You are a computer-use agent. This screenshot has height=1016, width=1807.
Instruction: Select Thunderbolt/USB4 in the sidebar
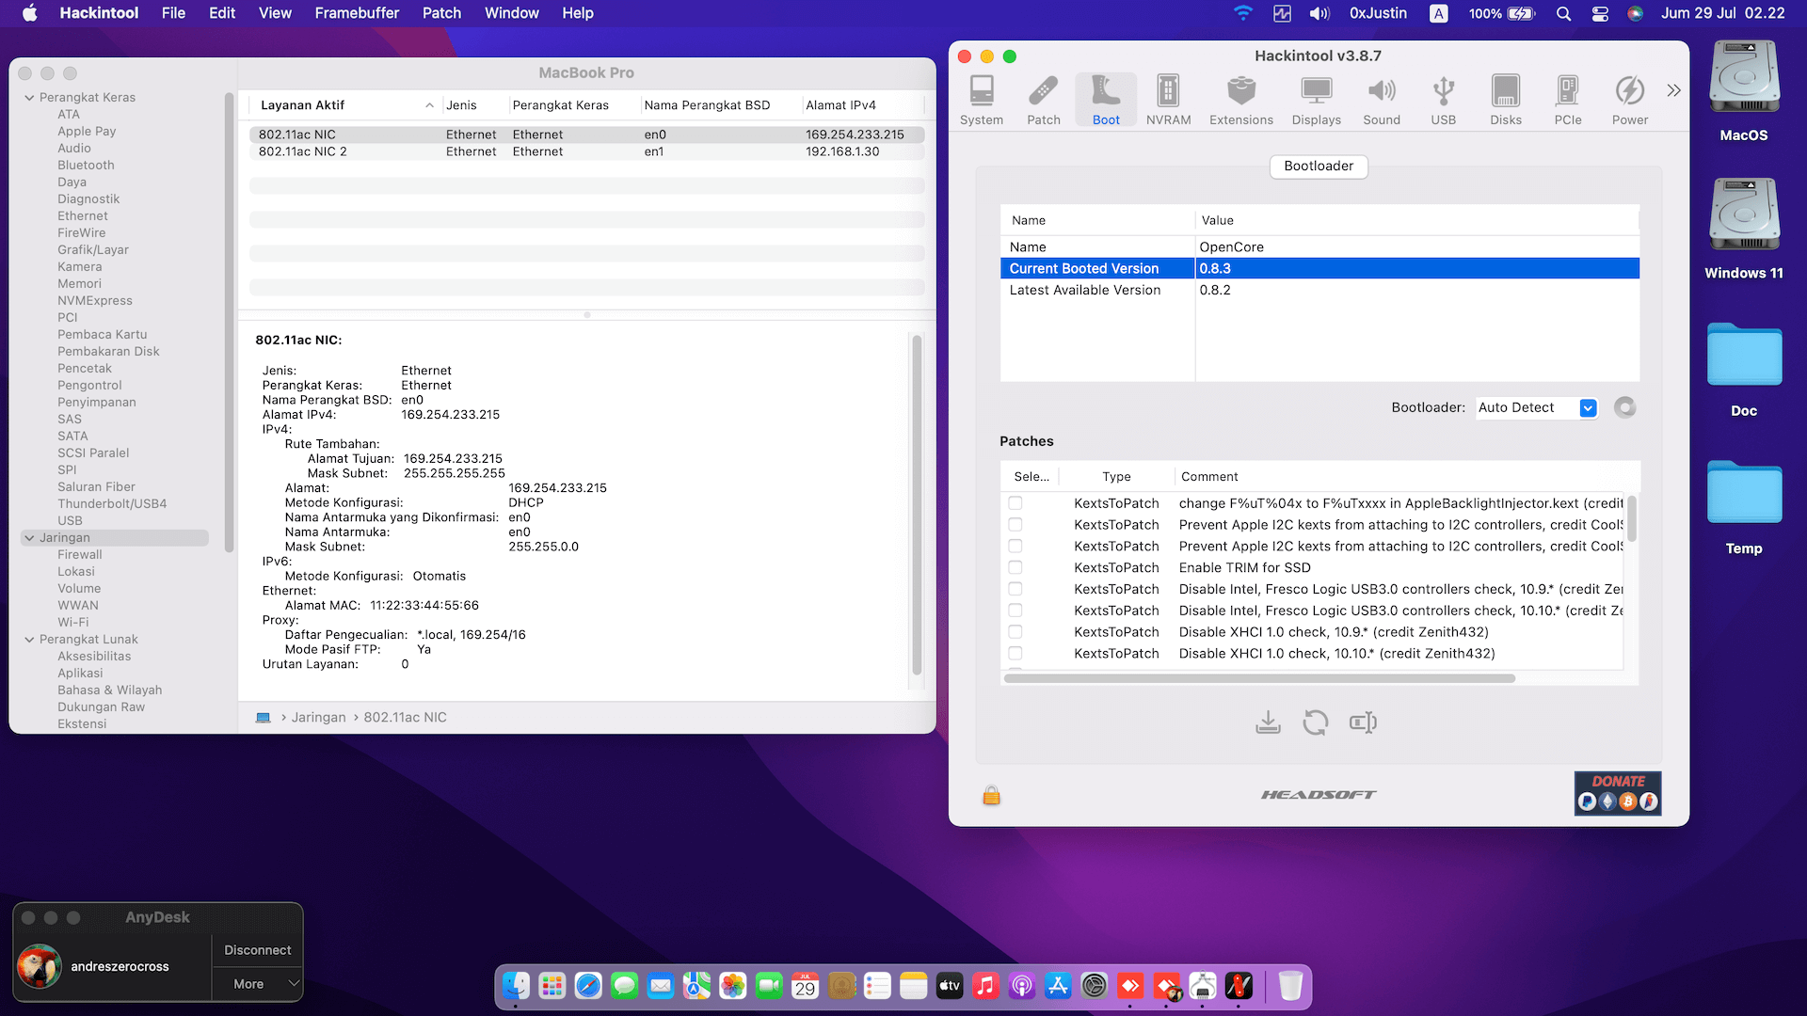pyautogui.click(x=112, y=504)
